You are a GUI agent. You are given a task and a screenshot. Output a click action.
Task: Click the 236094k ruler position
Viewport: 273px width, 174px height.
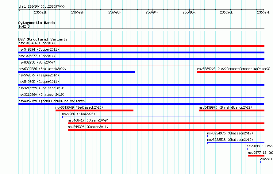(152, 12)
